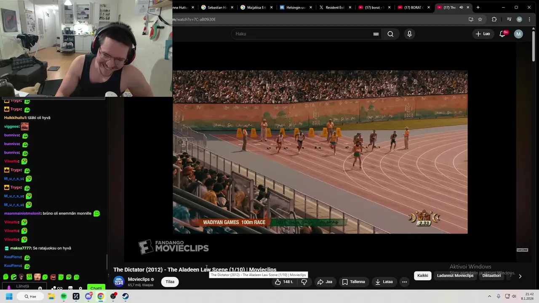This screenshot has width=539, height=303.
Task: Click the video player area
Action: point(320,152)
